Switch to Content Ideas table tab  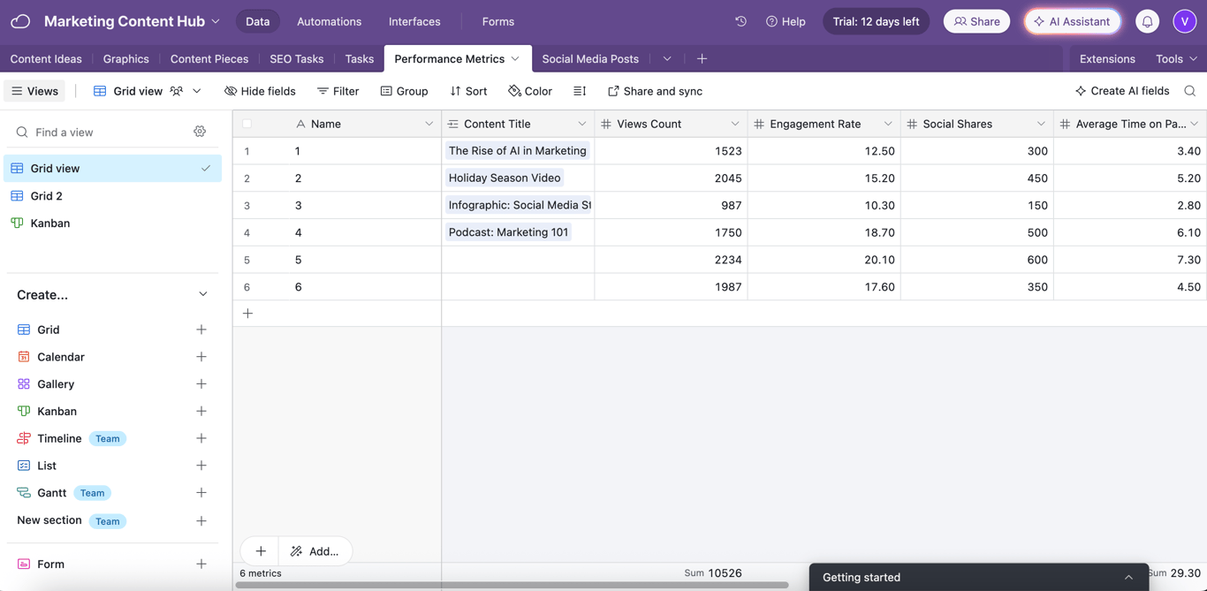tap(46, 58)
